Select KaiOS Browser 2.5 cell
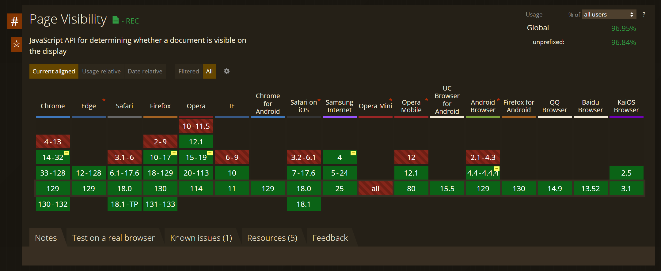This screenshot has width=661, height=271. [x=626, y=173]
